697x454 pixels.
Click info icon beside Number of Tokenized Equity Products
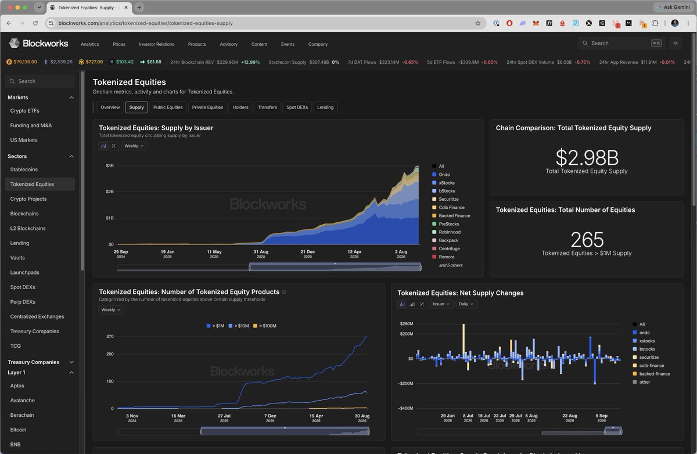pyautogui.click(x=284, y=292)
